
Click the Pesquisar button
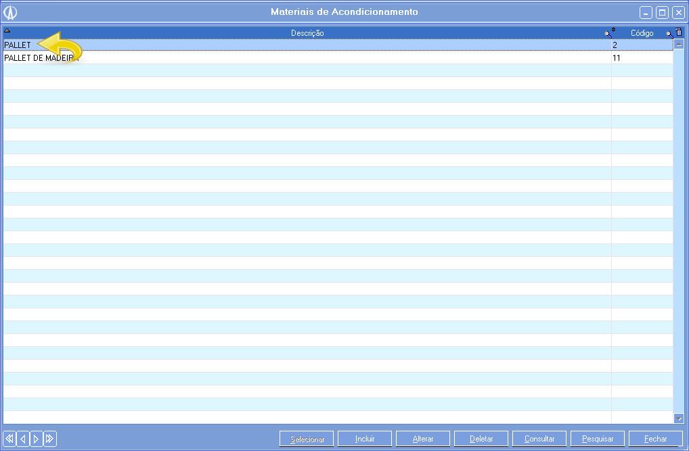598,439
